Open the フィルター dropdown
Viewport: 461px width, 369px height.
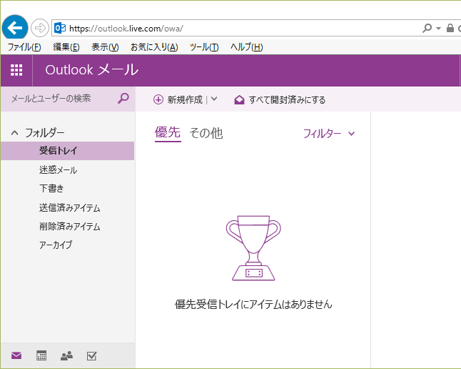click(x=329, y=134)
